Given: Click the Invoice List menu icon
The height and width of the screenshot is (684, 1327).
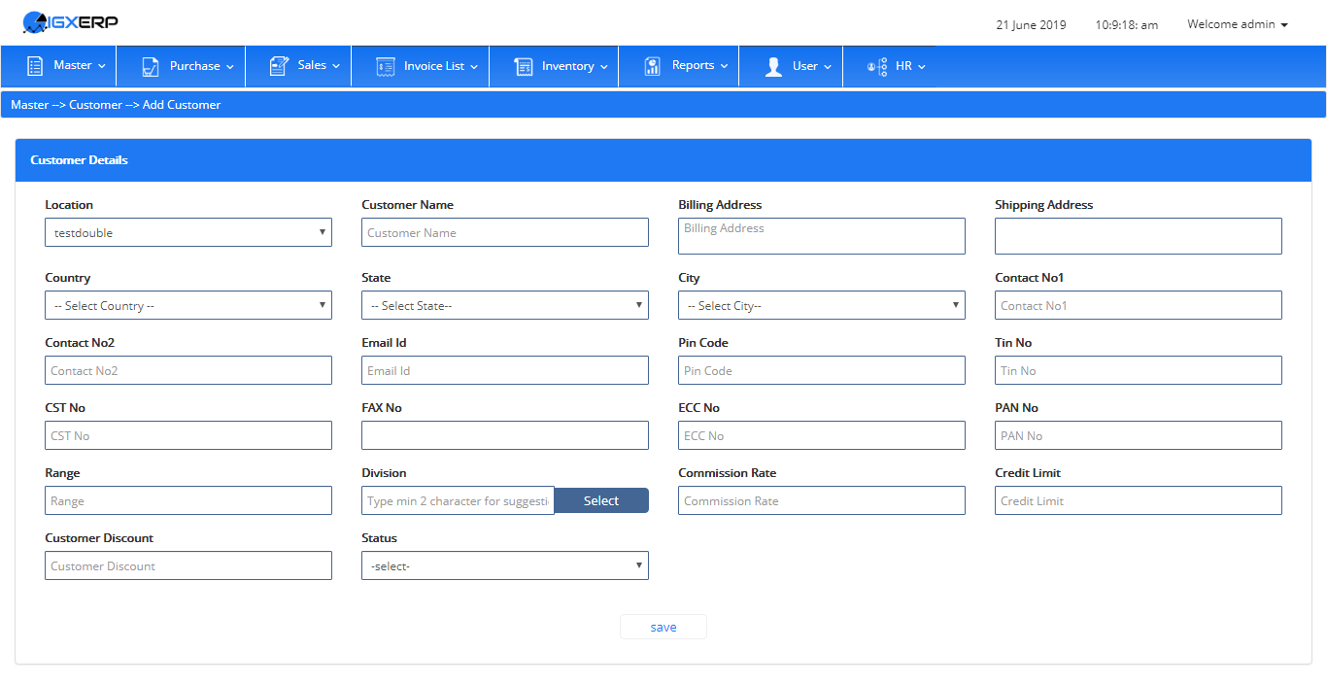Looking at the screenshot, I should coord(386,66).
